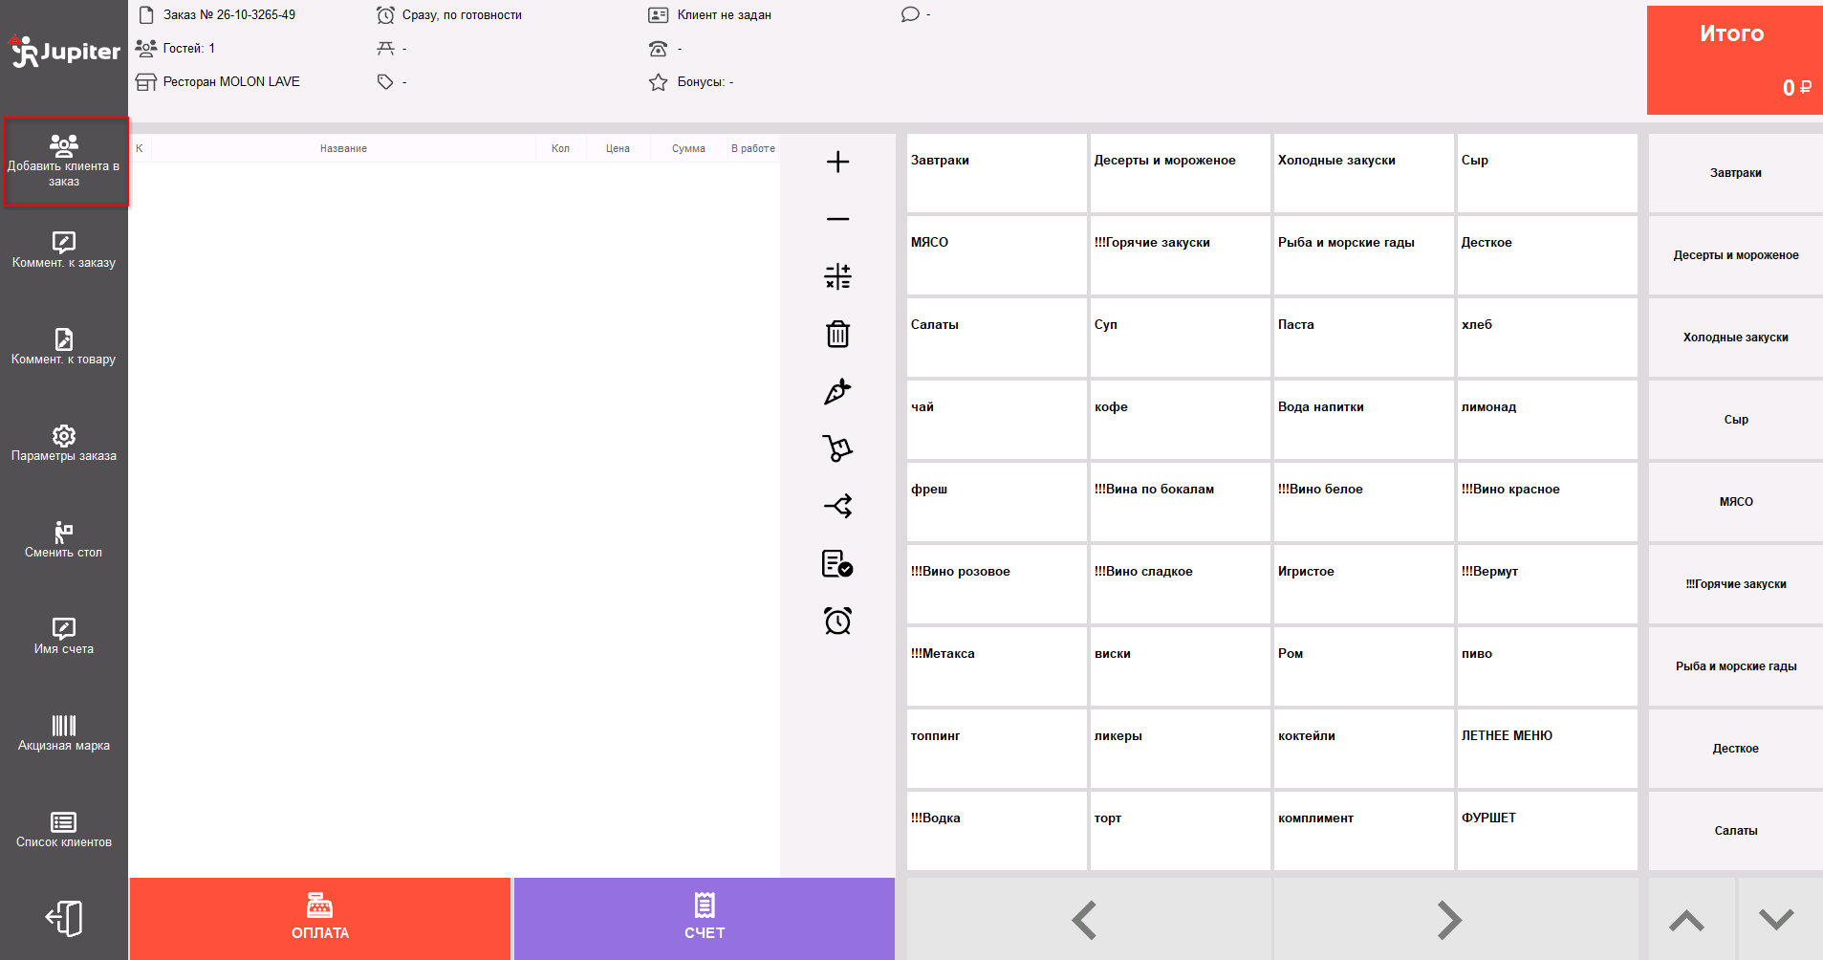Open !!!Вино розовое tile
This screenshot has height=960, width=1823.
tap(996, 584)
